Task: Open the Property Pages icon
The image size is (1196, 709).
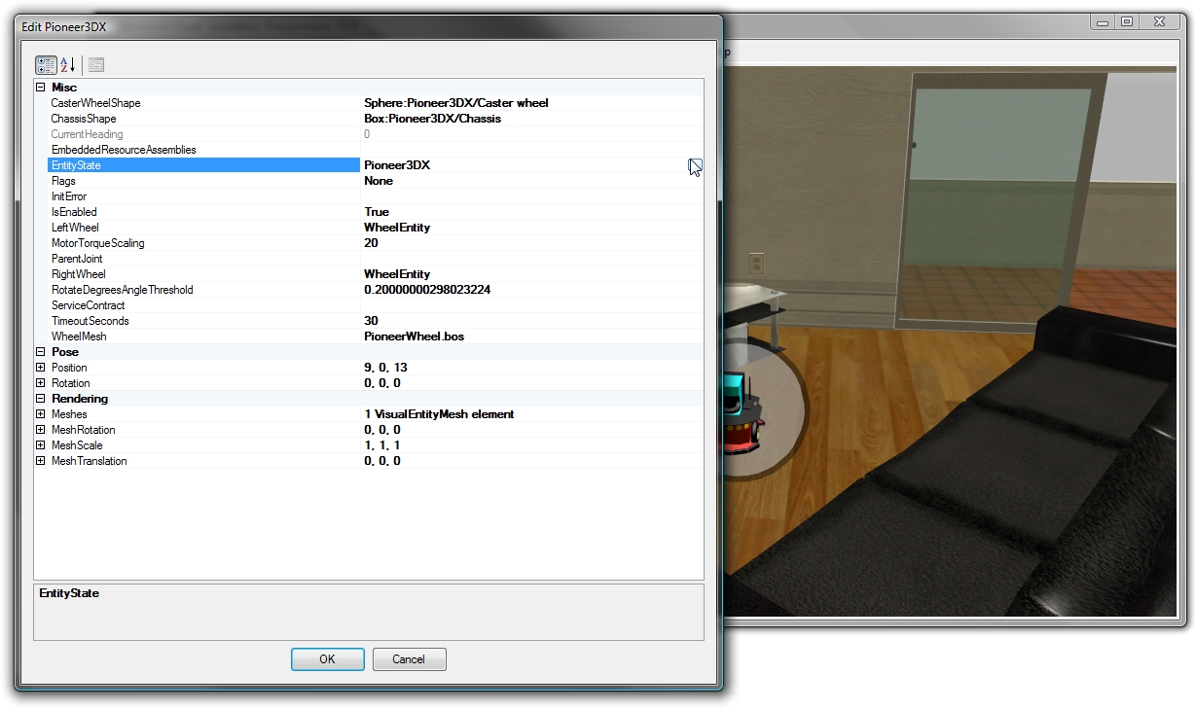Action: pyautogui.click(x=94, y=64)
